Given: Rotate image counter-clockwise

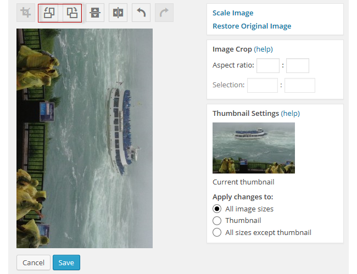Looking at the screenshot, I should pyautogui.click(x=49, y=13).
